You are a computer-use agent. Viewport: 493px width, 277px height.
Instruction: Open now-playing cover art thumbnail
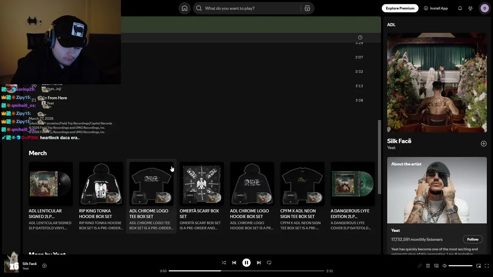pos(11,265)
